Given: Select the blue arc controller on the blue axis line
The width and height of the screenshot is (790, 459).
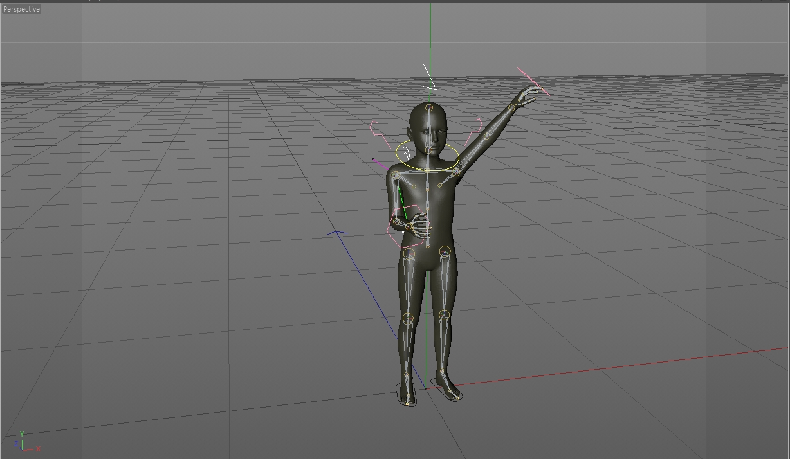Looking at the screenshot, I should click(338, 233).
